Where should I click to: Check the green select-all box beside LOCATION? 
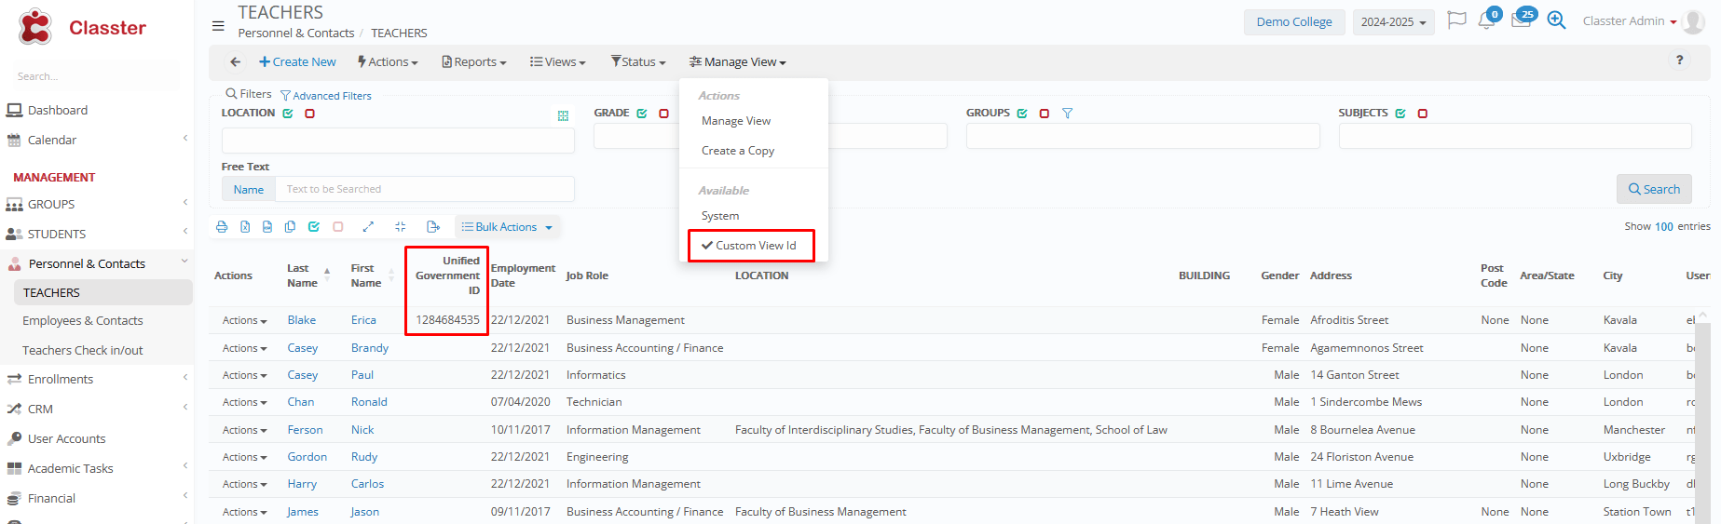(288, 114)
